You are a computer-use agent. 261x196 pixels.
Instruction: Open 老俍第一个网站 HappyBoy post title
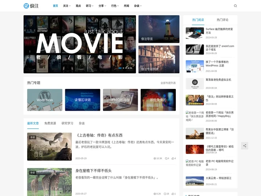pos(220,114)
